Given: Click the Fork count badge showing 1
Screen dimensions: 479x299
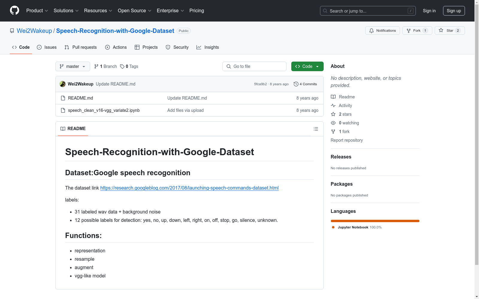Looking at the screenshot, I should (x=425, y=30).
